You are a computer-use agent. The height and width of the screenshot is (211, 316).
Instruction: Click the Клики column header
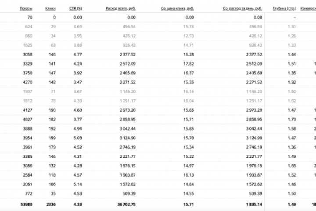(x=50, y=8)
